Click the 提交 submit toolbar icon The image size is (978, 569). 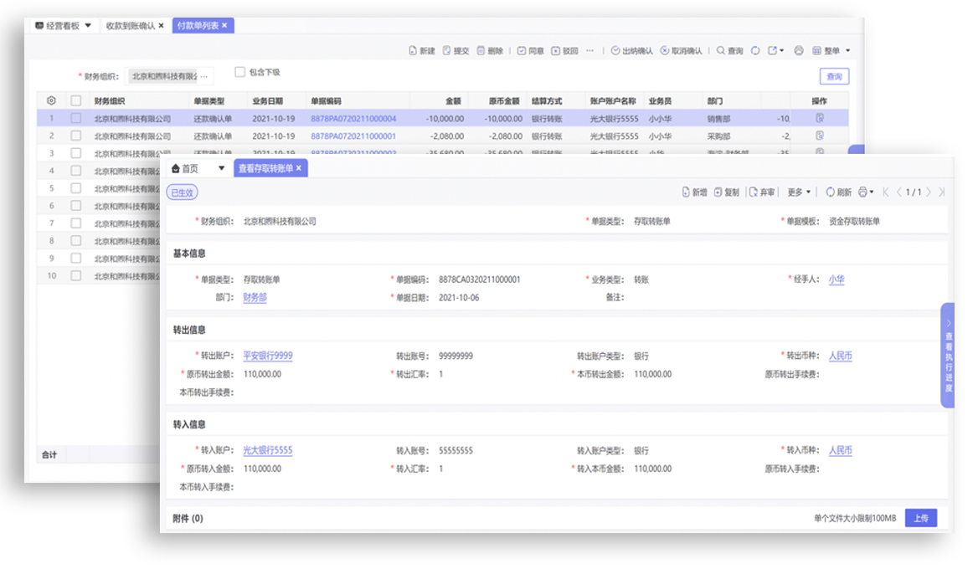coord(446,50)
